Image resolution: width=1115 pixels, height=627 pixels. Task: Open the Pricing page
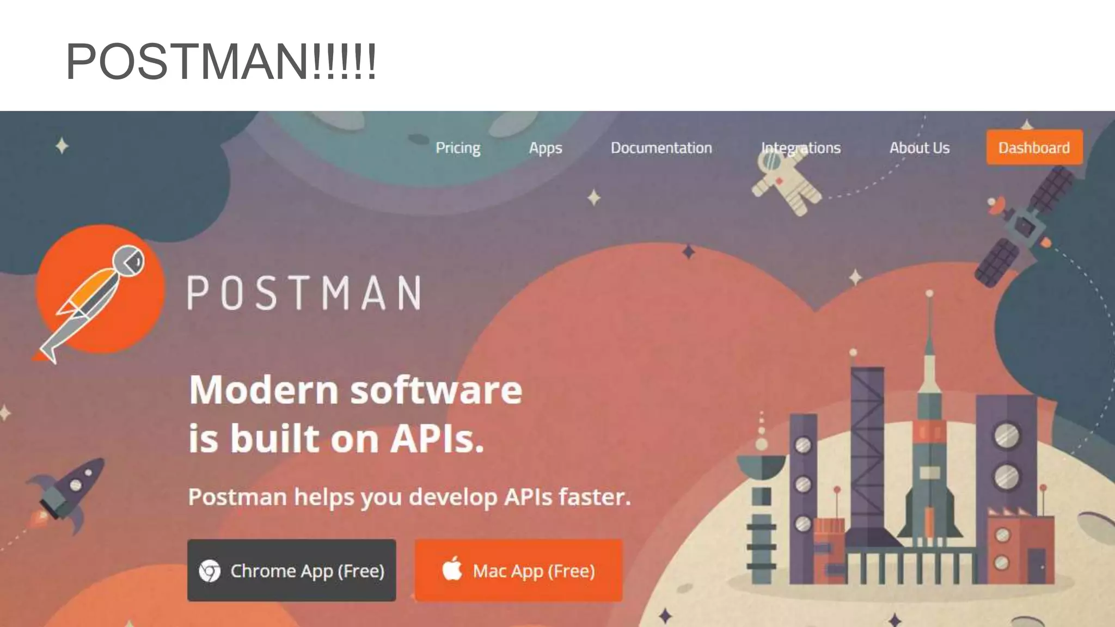point(458,148)
